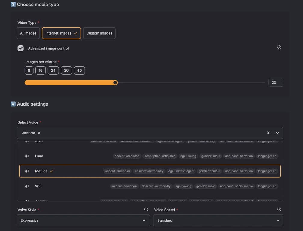Play Will voice preview speaker icon

tap(27, 186)
